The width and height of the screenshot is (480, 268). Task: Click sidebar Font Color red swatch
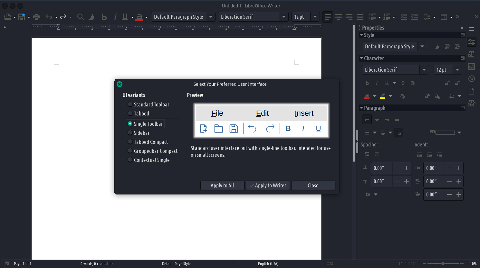coord(367,96)
